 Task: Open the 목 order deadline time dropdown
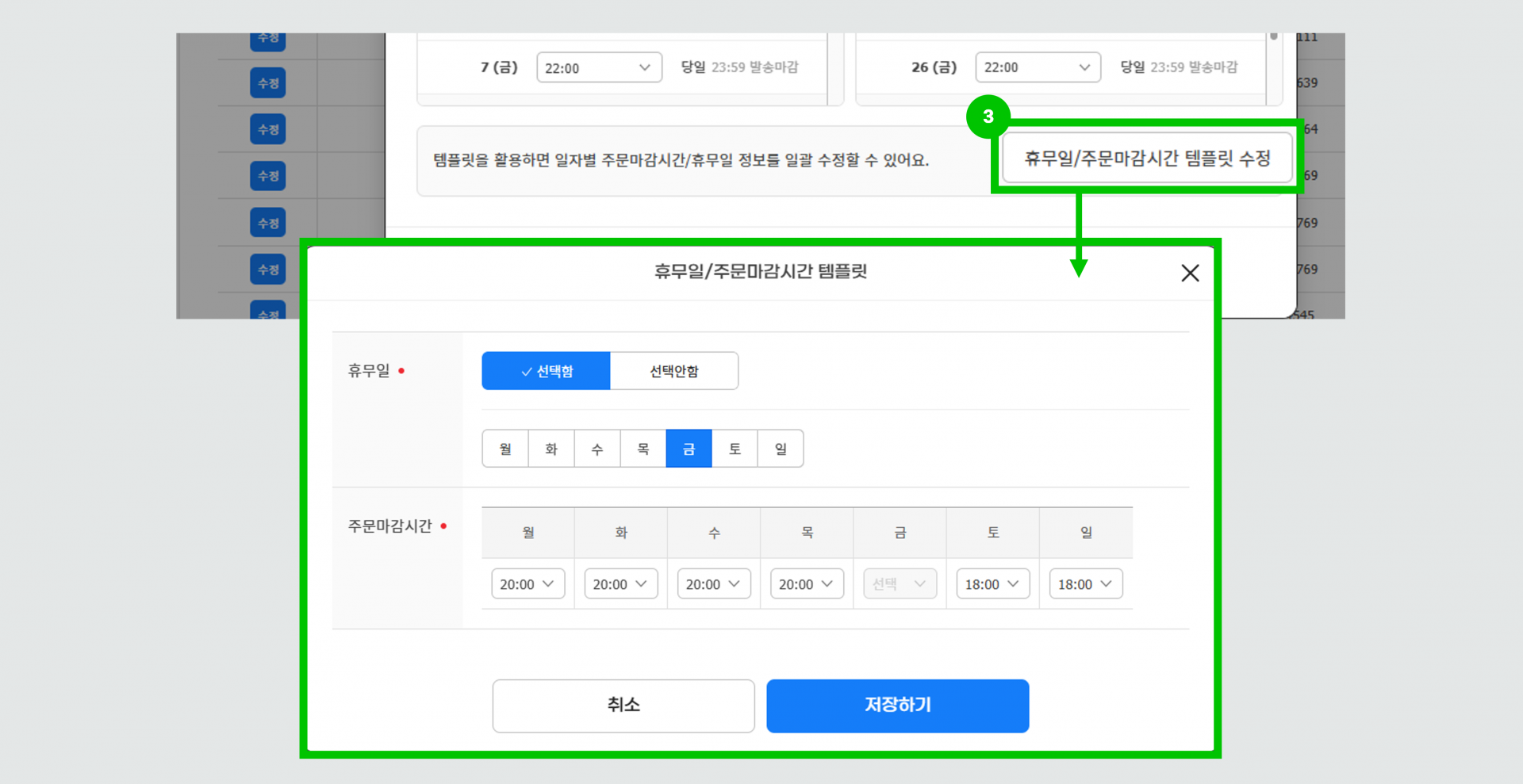point(807,584)
